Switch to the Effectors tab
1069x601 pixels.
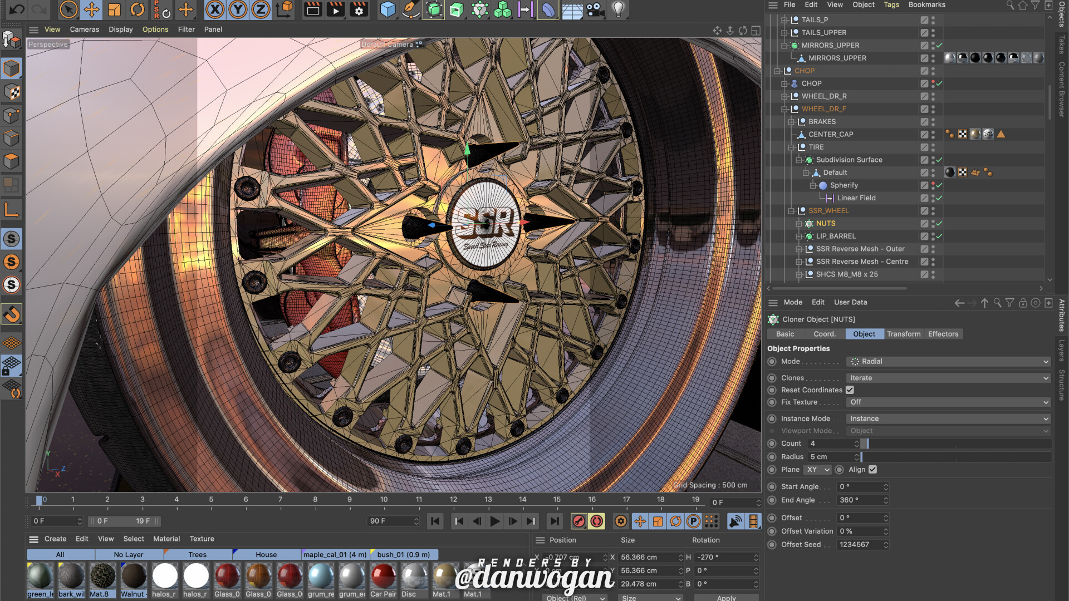pos(943,334)
